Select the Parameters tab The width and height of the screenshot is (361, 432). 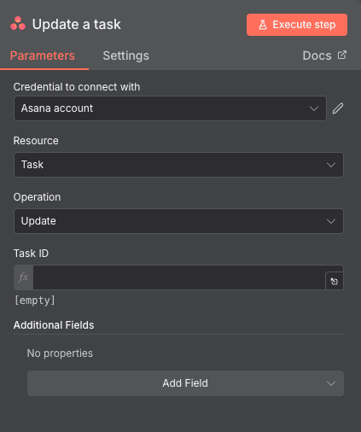click(43, 55)
